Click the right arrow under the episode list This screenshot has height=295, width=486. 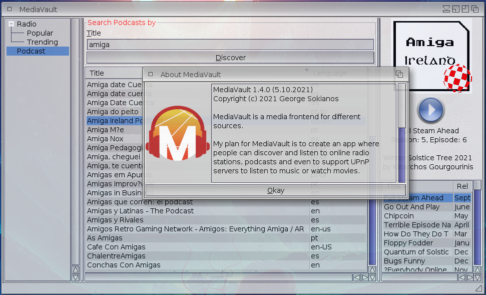coord(470,277)
